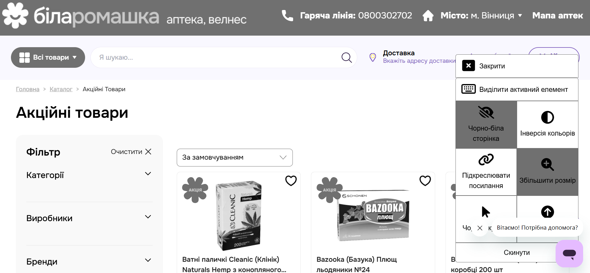590x273 pixels.
Task: Select Виділити активний елемент menu item
Action: [x=517, y=89]
